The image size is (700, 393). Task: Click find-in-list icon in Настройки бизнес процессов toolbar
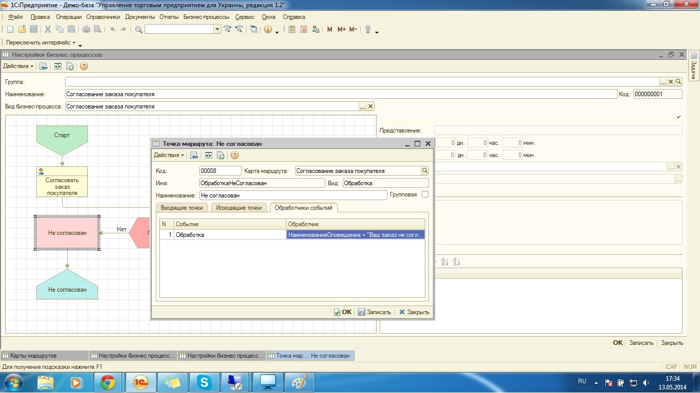click(44, 66)
